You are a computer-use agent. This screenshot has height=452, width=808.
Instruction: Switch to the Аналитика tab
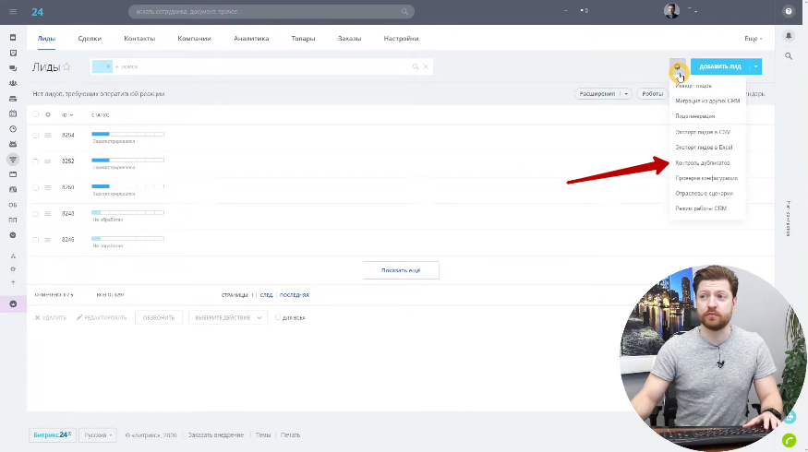(x=251, y=39)
